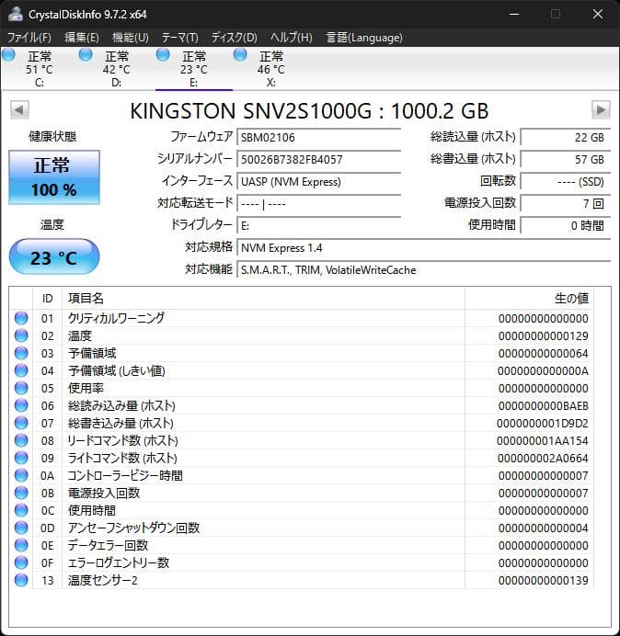Screen dimensions: 620x636
Task: Open the テーマ(T) menu
Action: click(180, 38)
